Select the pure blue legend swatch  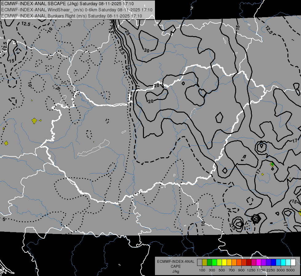(274, 263)
